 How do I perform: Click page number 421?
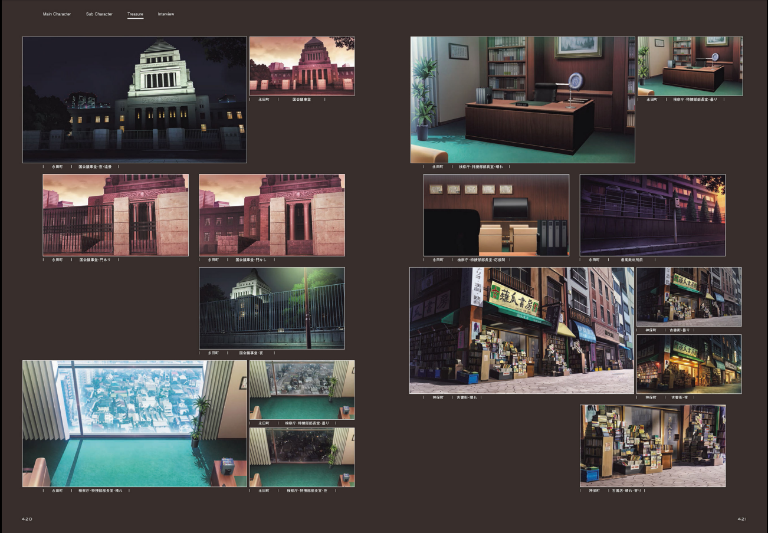(742, 519)
